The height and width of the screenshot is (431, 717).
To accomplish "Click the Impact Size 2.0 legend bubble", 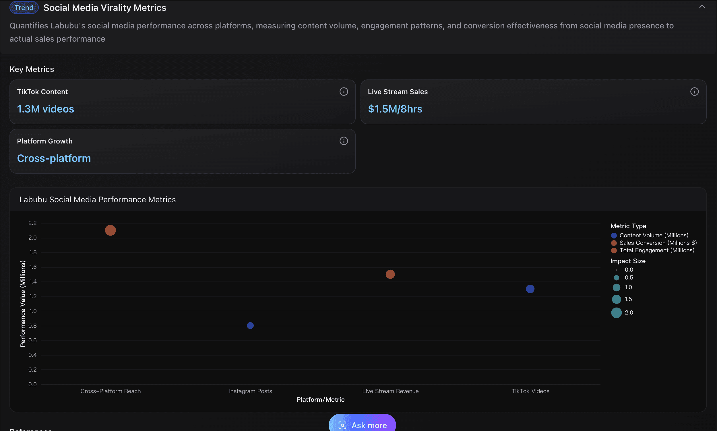I will (617, 313).
